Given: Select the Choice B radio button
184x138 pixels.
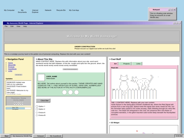Looking at the screenshot, I should (x=37, y=116).
